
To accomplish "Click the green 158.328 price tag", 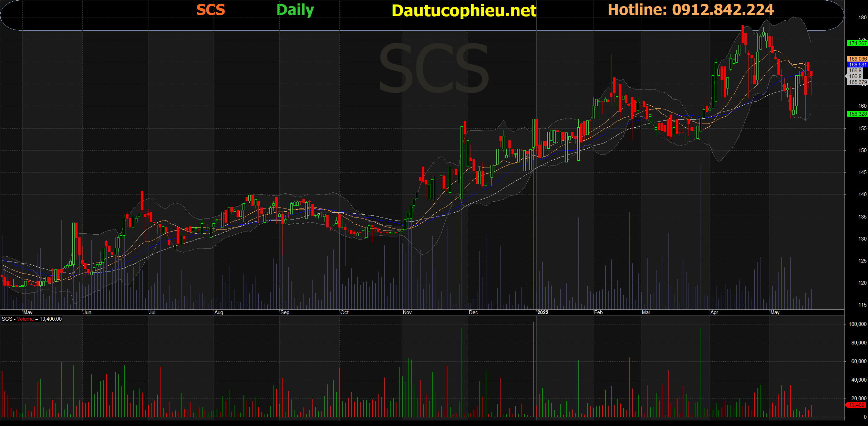I will click(857, 114).
